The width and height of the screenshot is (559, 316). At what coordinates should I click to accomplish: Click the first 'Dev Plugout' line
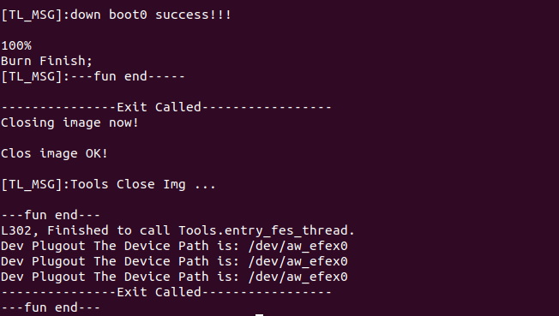click(174, 246)
